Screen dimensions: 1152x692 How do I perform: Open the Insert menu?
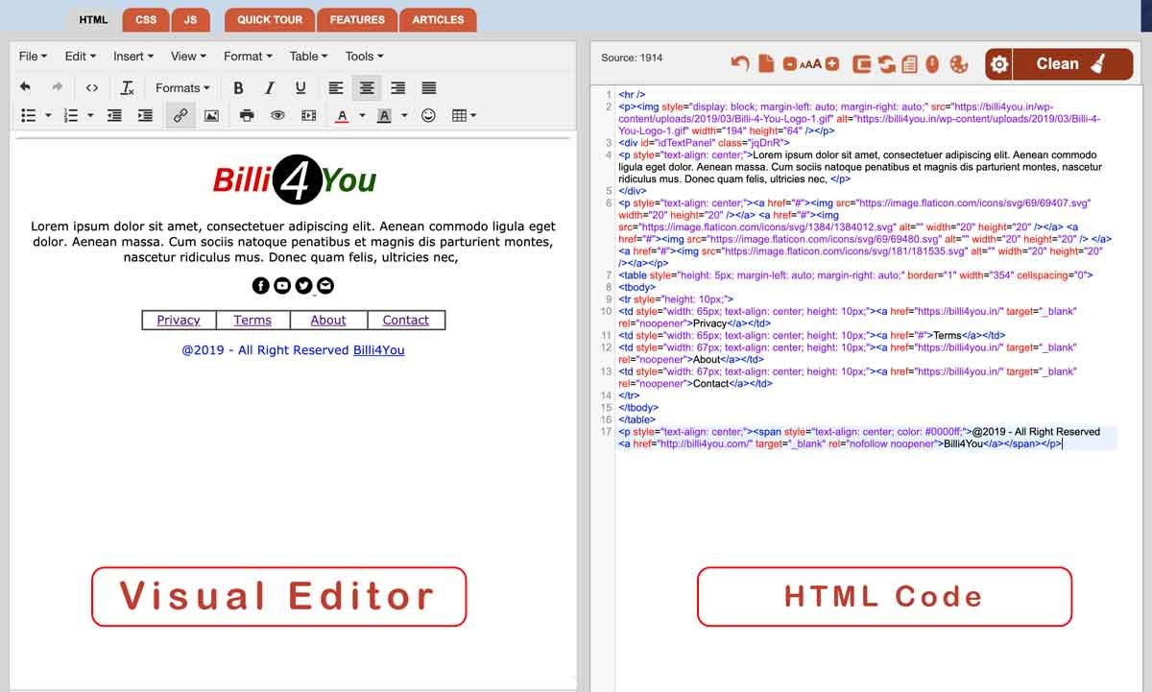132,56
